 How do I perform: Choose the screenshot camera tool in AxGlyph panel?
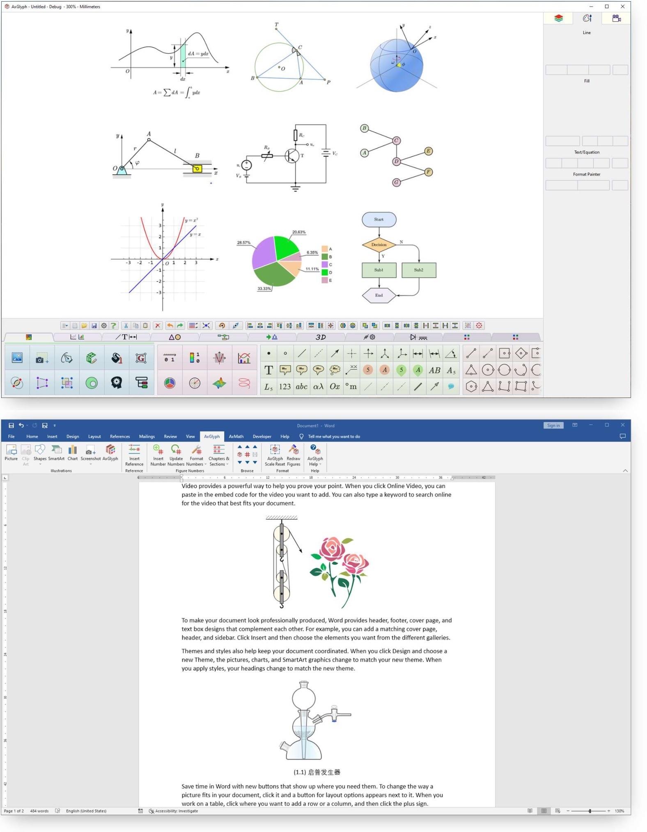click(42, 358)
